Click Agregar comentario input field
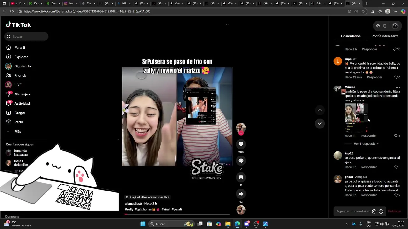This screenshot has width=408, height=229. coord(353,211)
